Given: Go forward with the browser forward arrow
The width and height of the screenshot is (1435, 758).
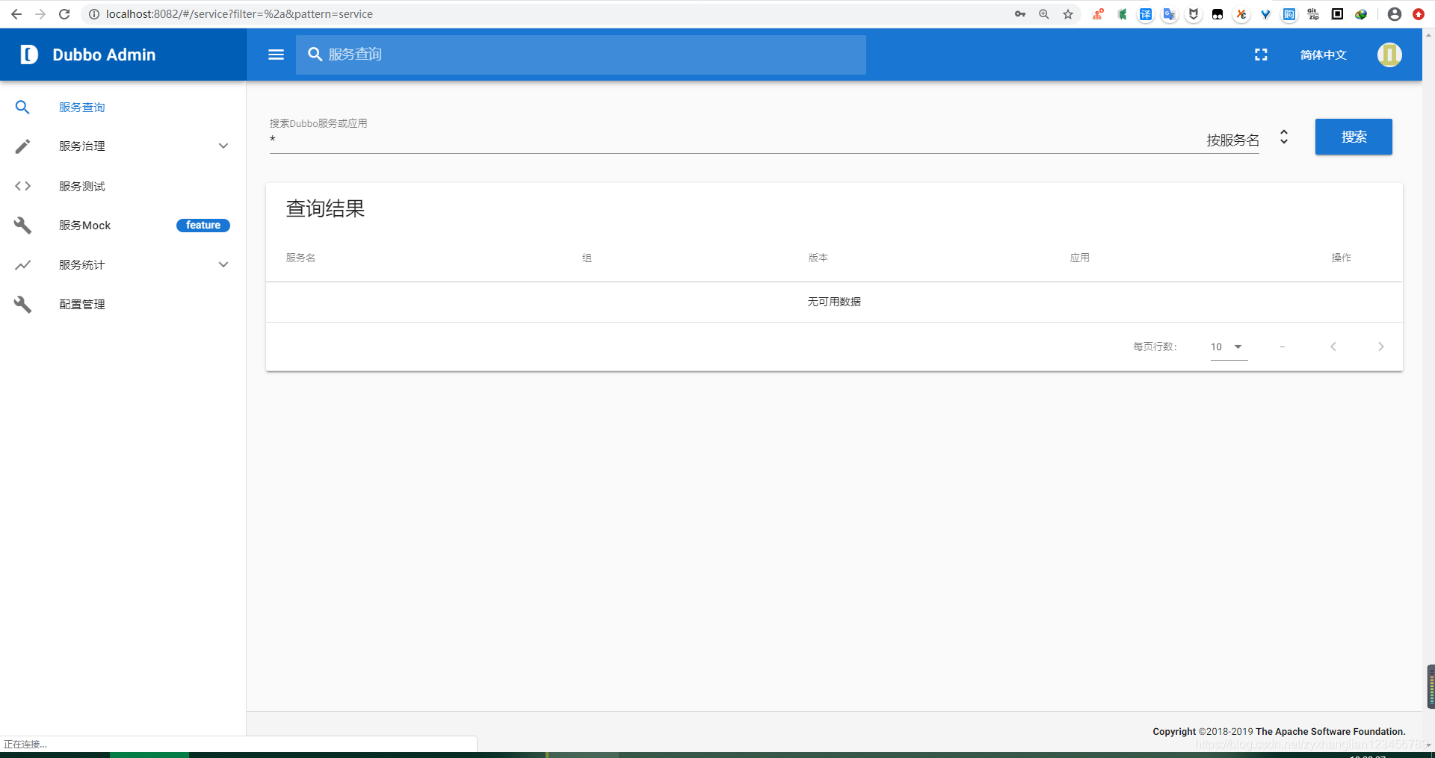Looking at the screenshot, I should (40, 14).
